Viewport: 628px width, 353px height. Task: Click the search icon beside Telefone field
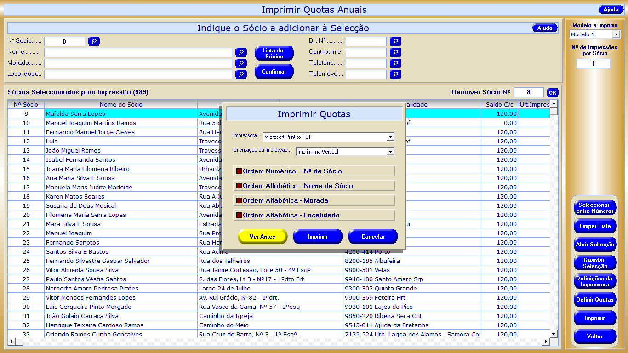[395, 63]
